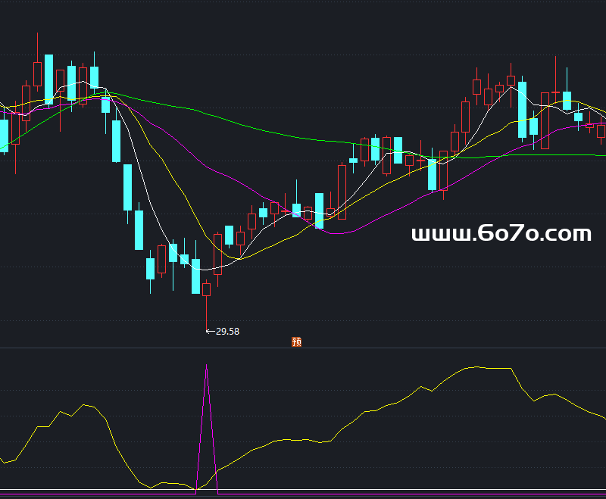Select the red candle with the 29.58 low wick
This screenshot has height=499, width=606.
tap(206, 288)
